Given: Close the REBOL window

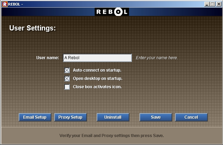Looking at the screenshot, I should (x=219, y=4).
